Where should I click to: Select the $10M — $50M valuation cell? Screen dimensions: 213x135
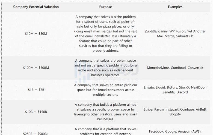36,34
